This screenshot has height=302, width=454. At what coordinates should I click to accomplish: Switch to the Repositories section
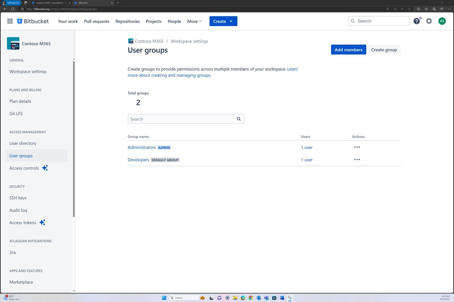[x=127, y=21]
